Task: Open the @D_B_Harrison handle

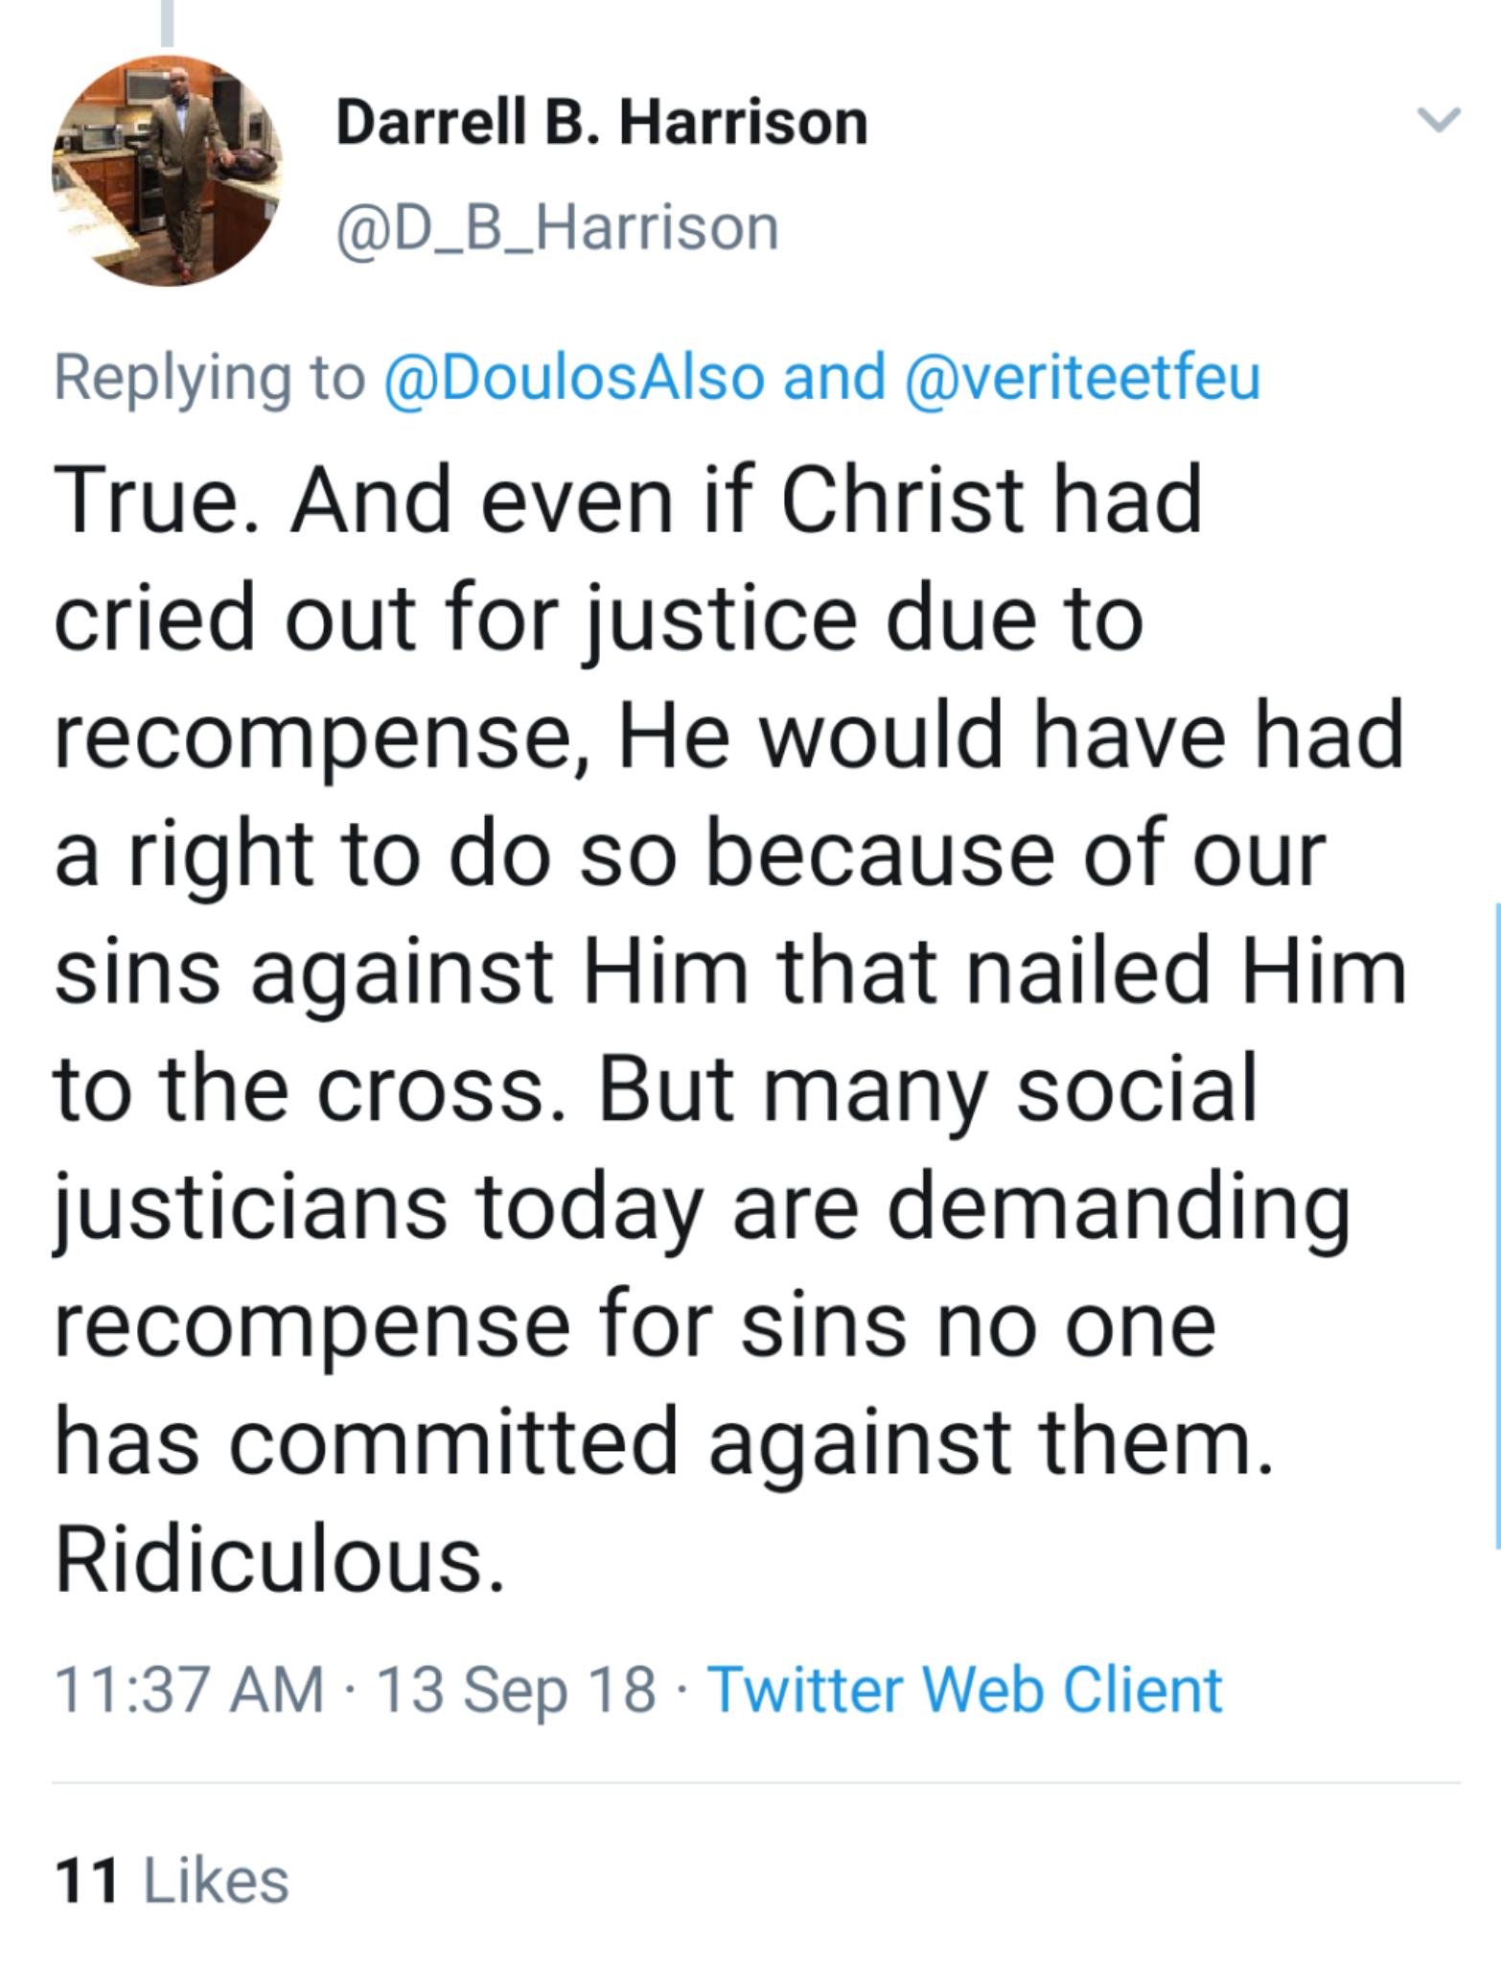Action: pos(557,228)
